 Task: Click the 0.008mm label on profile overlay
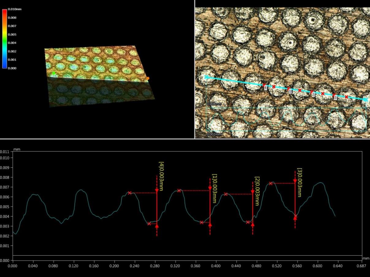coord(214,104)
